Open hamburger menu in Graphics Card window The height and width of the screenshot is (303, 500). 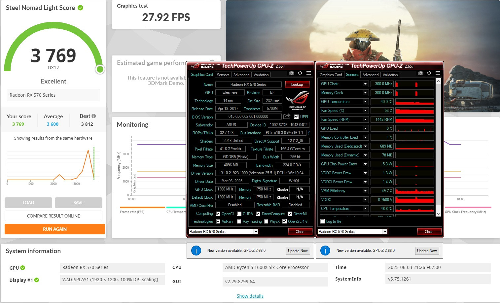click(x=308, y=73)
